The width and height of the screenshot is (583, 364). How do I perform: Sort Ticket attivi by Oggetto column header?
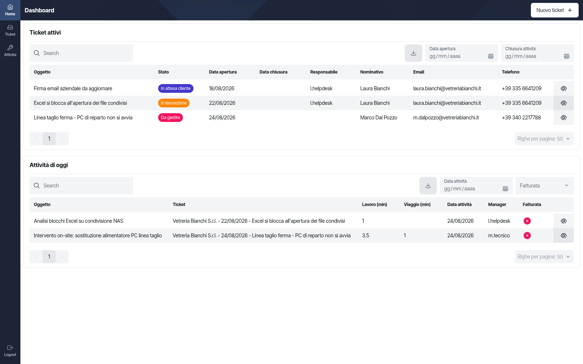click(42, 72)
